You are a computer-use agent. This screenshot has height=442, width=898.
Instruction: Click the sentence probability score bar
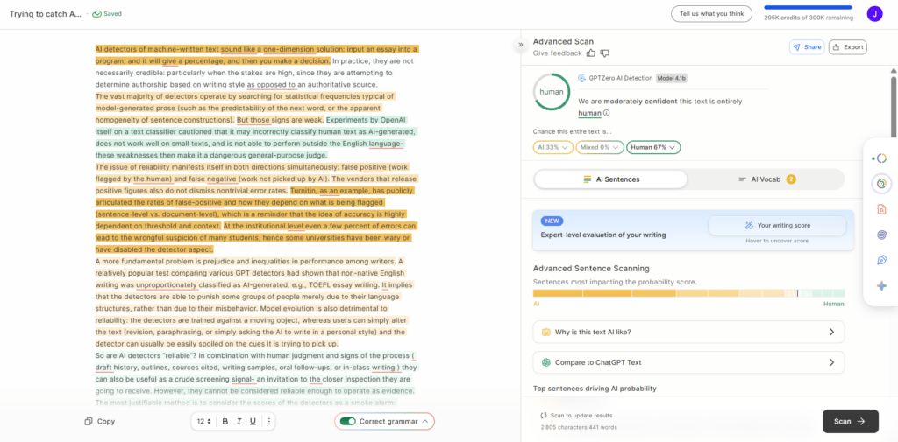[x=688, y=293]
